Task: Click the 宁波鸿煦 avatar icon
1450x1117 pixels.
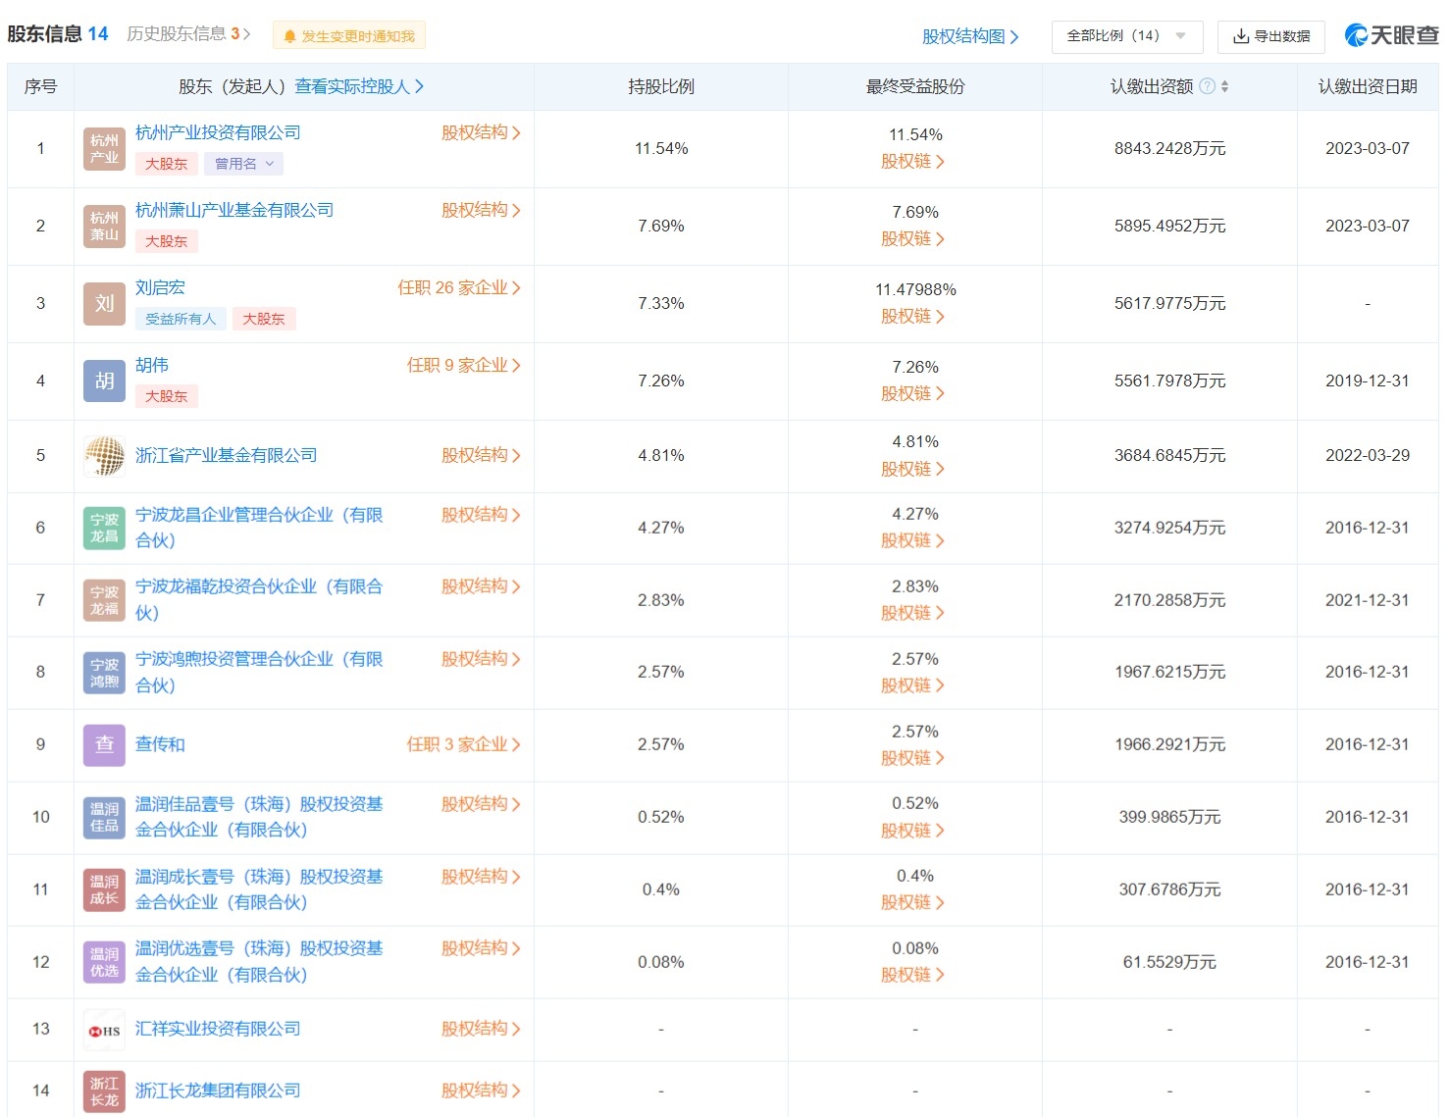Action: click(104, 673)
